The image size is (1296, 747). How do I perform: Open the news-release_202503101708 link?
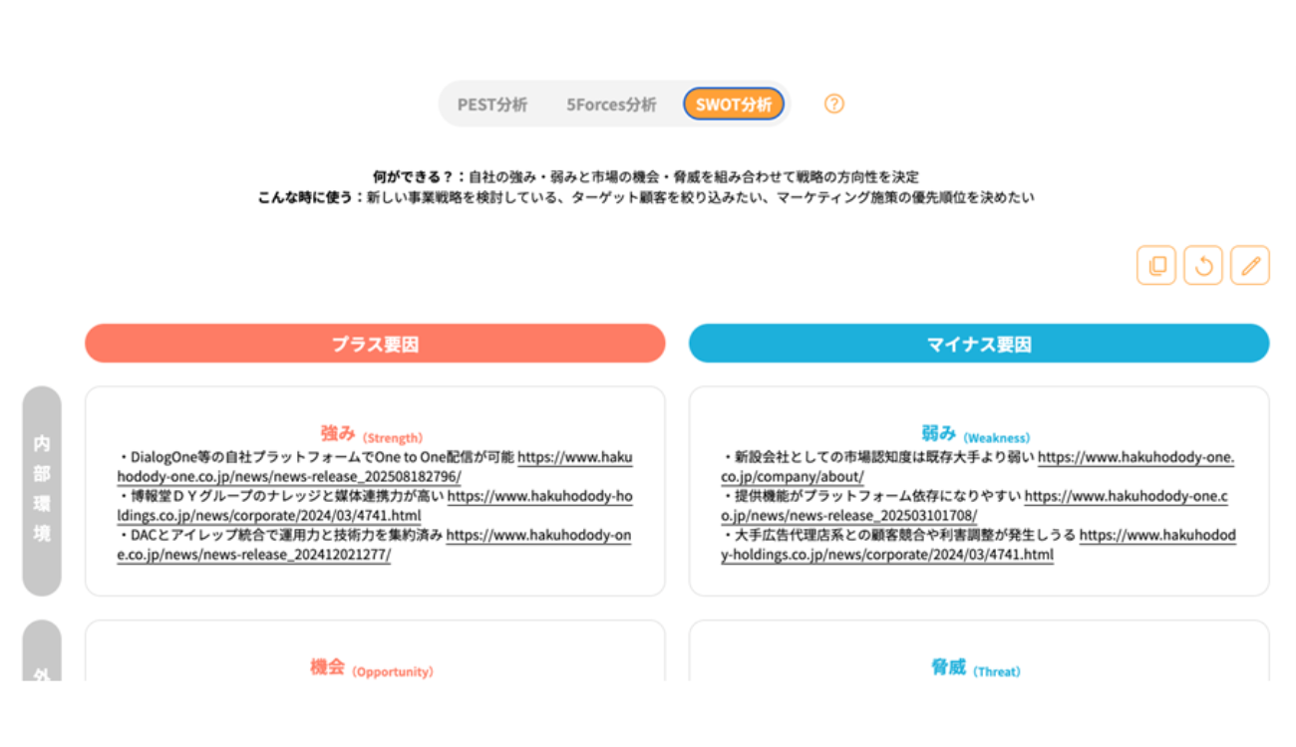tap(1126, 496)
